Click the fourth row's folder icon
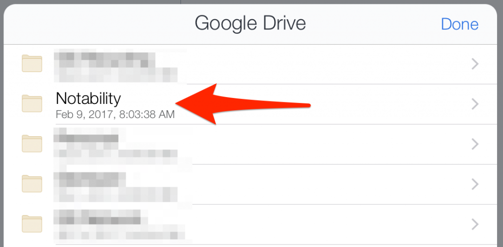Viewport: 503px width, 247px height. [x=32, y=184]
